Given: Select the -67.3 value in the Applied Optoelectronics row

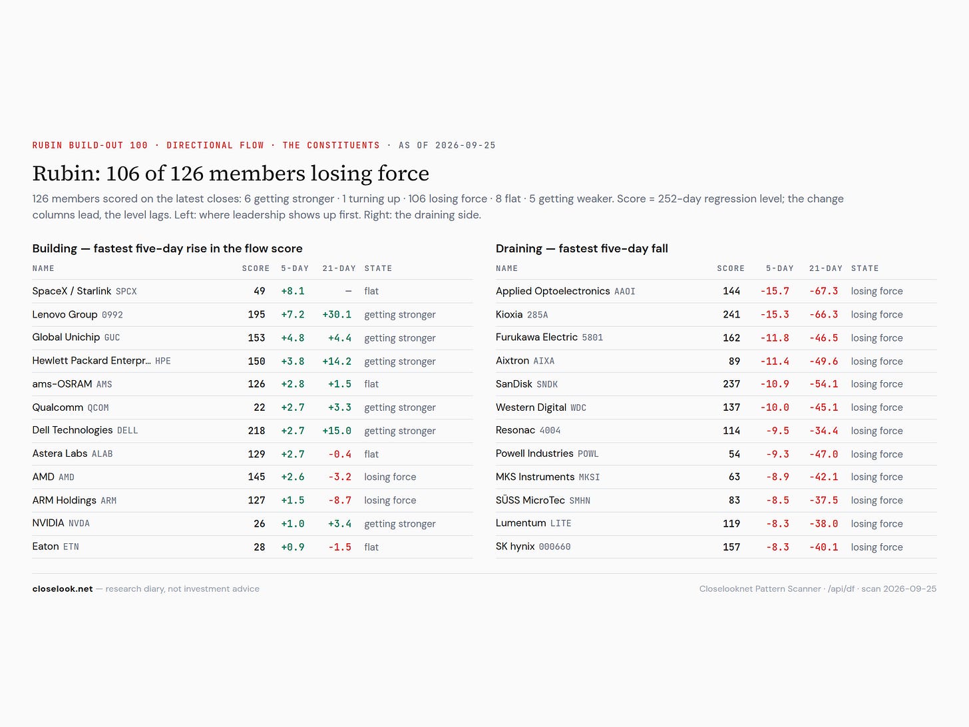Looking at the screenshot, I should pyautogui.click(x=824, y=292).
